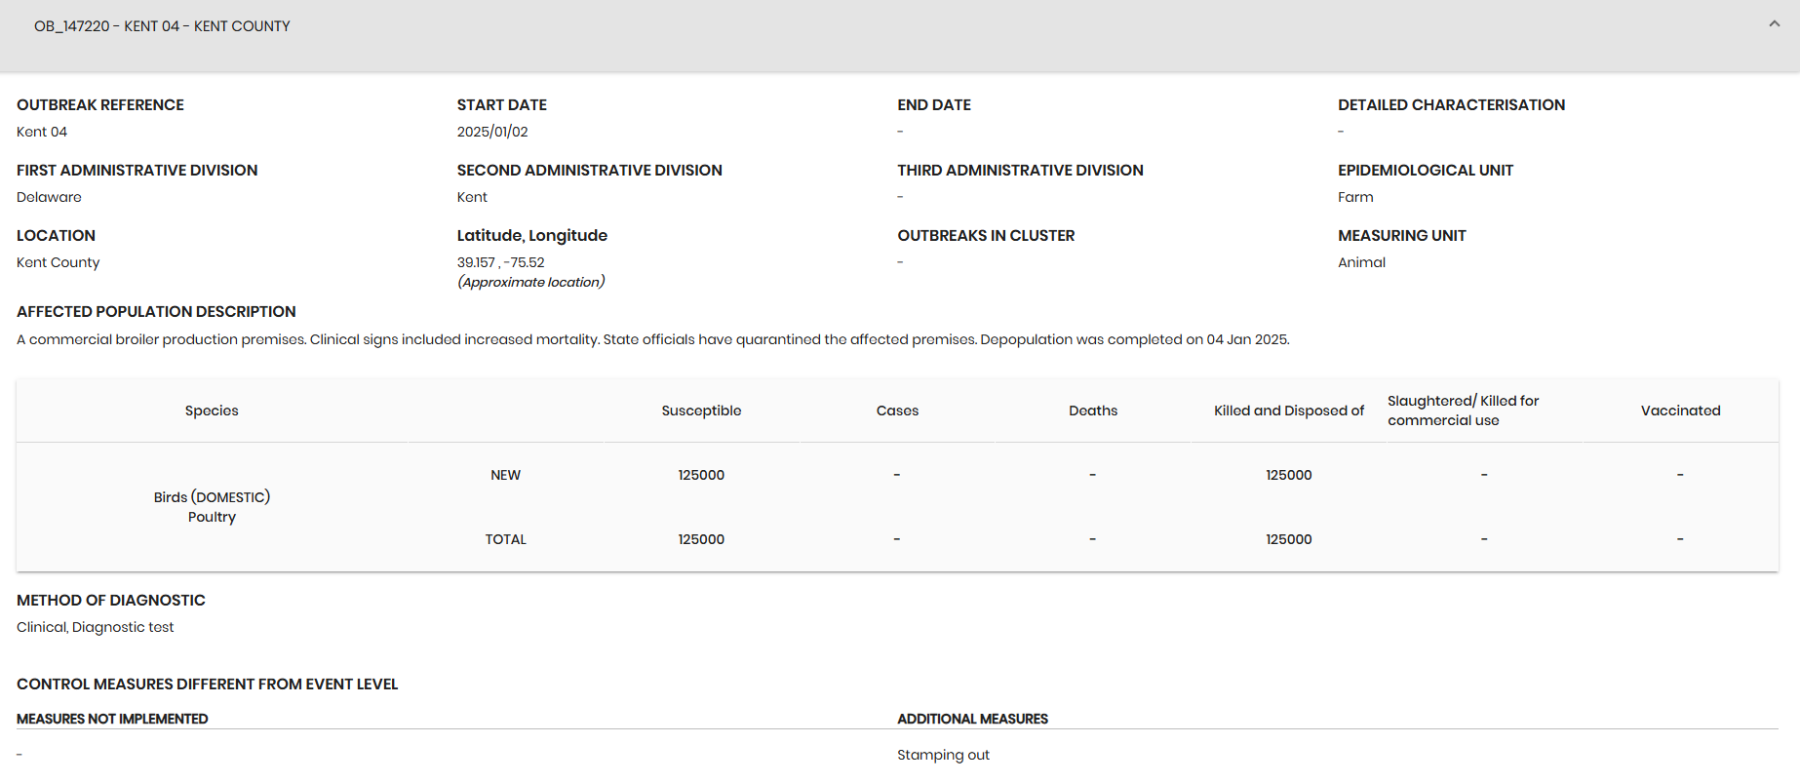1800x783 pixels.
Task: Select the Species column header
Action: [x=212, y=411]
